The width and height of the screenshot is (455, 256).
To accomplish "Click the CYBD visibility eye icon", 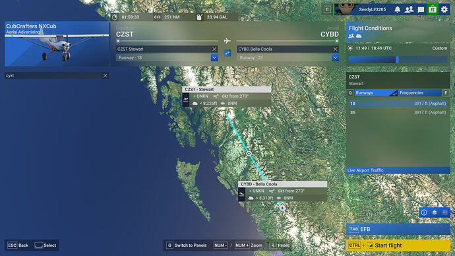I will (279, 198).
